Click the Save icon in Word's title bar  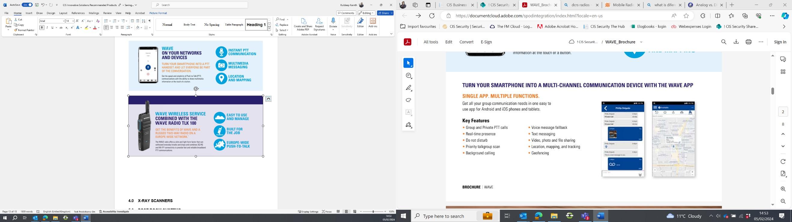pos(37,5)
